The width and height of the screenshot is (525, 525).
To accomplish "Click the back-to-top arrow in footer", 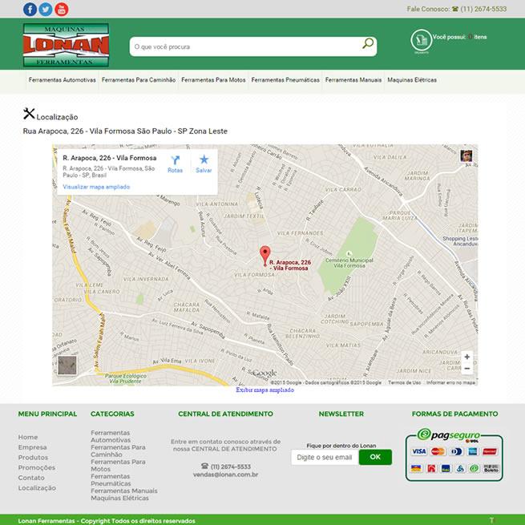I will tap(491, 520).
